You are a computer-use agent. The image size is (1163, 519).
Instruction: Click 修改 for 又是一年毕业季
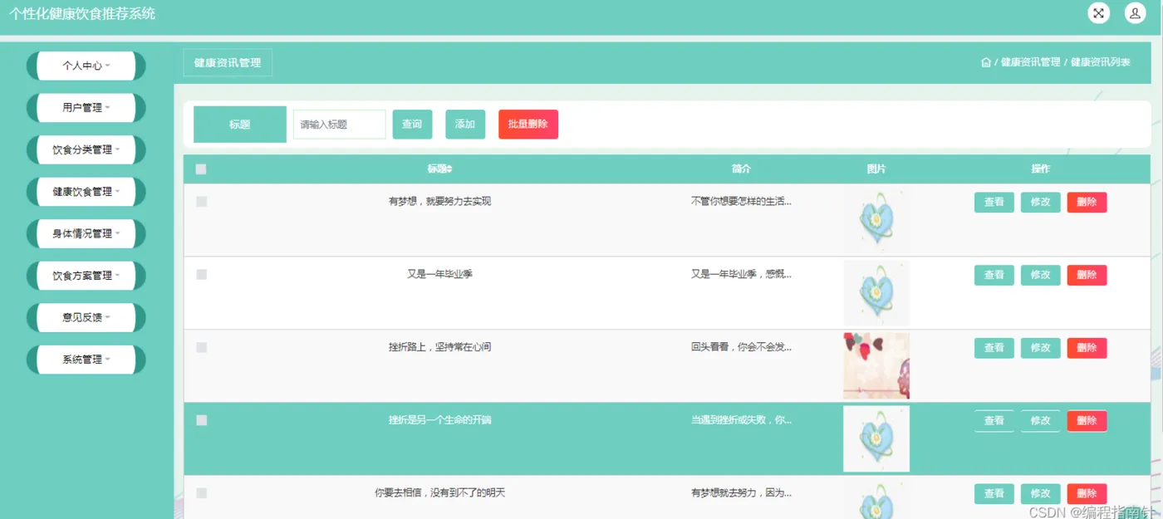(1041, 275)
